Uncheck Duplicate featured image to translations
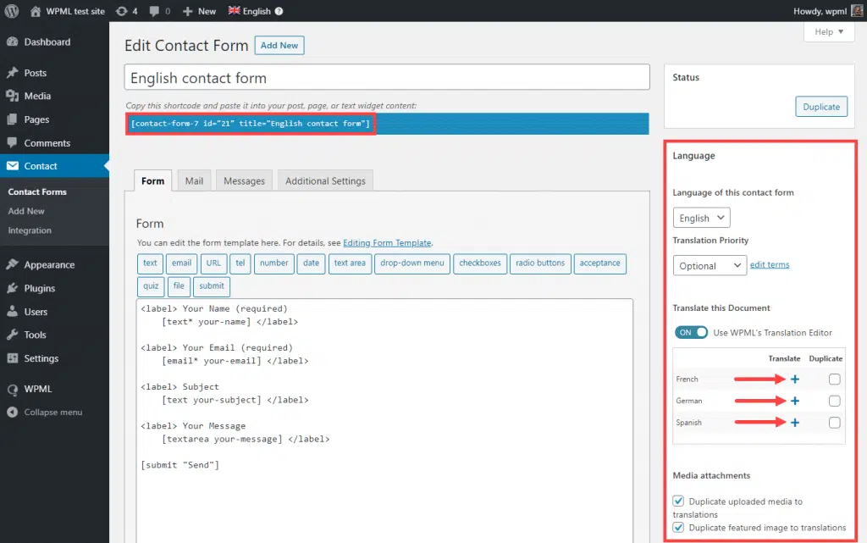The width and height of the screenshot is (867, 543). point(678,528)
